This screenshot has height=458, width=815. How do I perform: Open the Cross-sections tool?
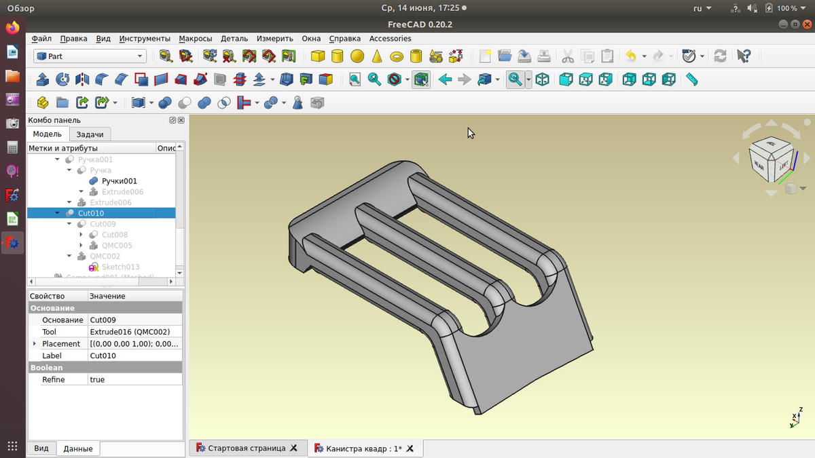coord(240,79)
